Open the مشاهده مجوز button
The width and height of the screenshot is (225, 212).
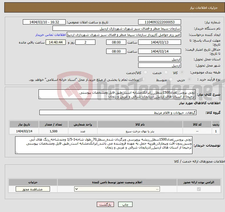click(x=33, y=189)
